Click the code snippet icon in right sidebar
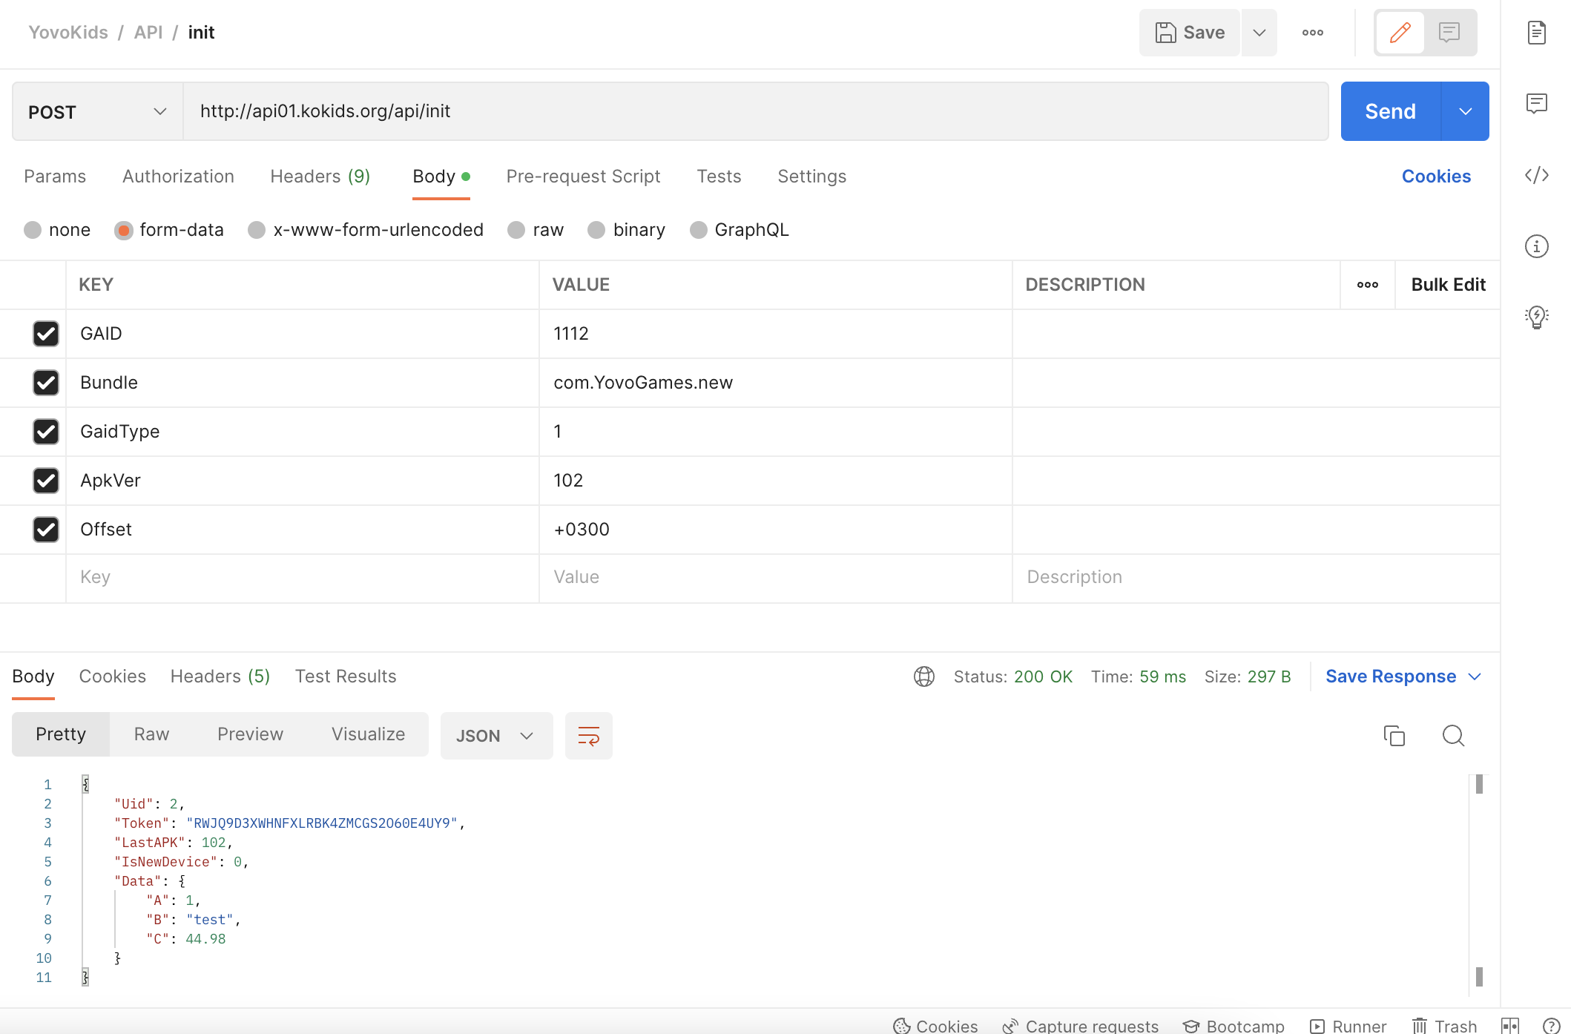 click(x=1536, y=175)
